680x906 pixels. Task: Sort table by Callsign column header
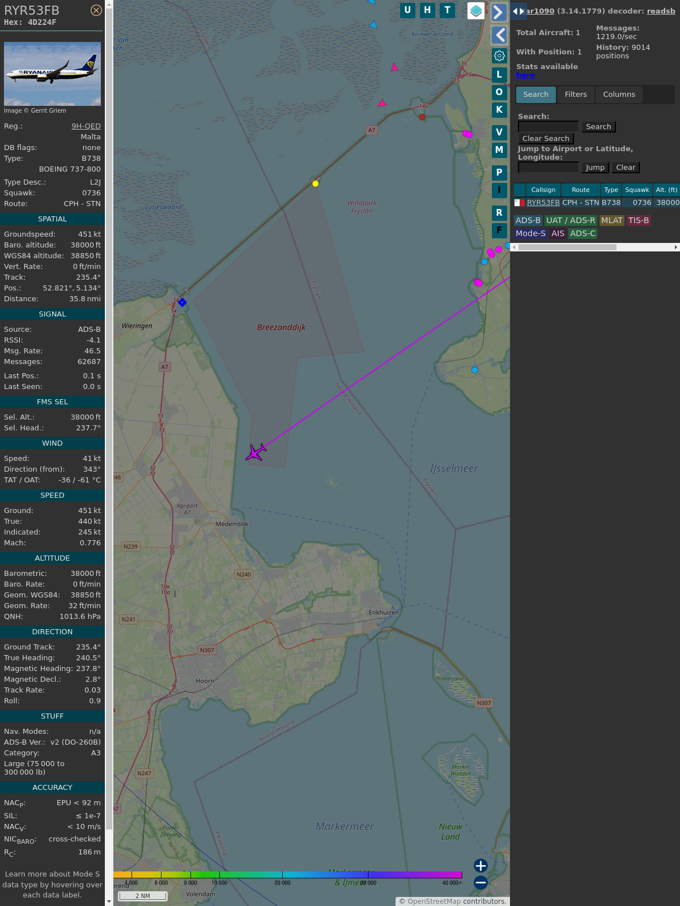click(x=543, y=190)
